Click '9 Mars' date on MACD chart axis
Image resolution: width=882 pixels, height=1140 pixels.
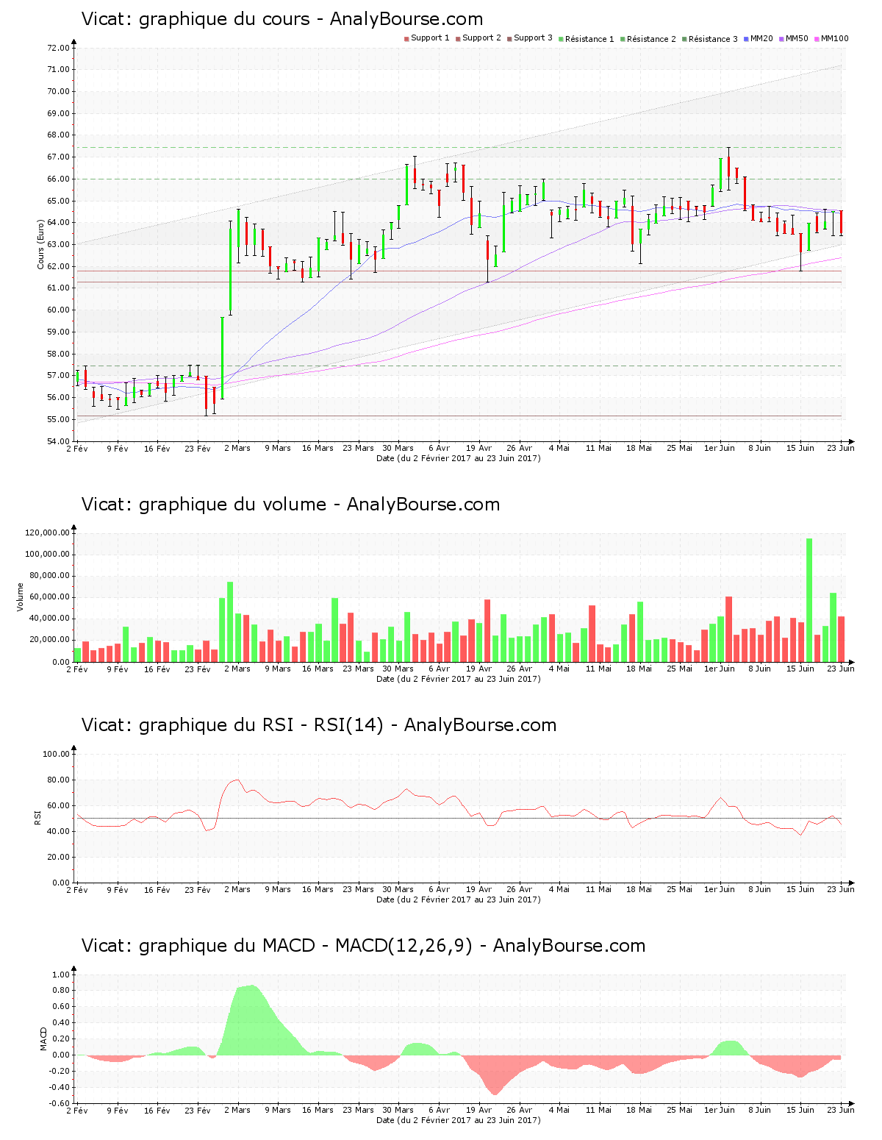(x=278, y=1110)
